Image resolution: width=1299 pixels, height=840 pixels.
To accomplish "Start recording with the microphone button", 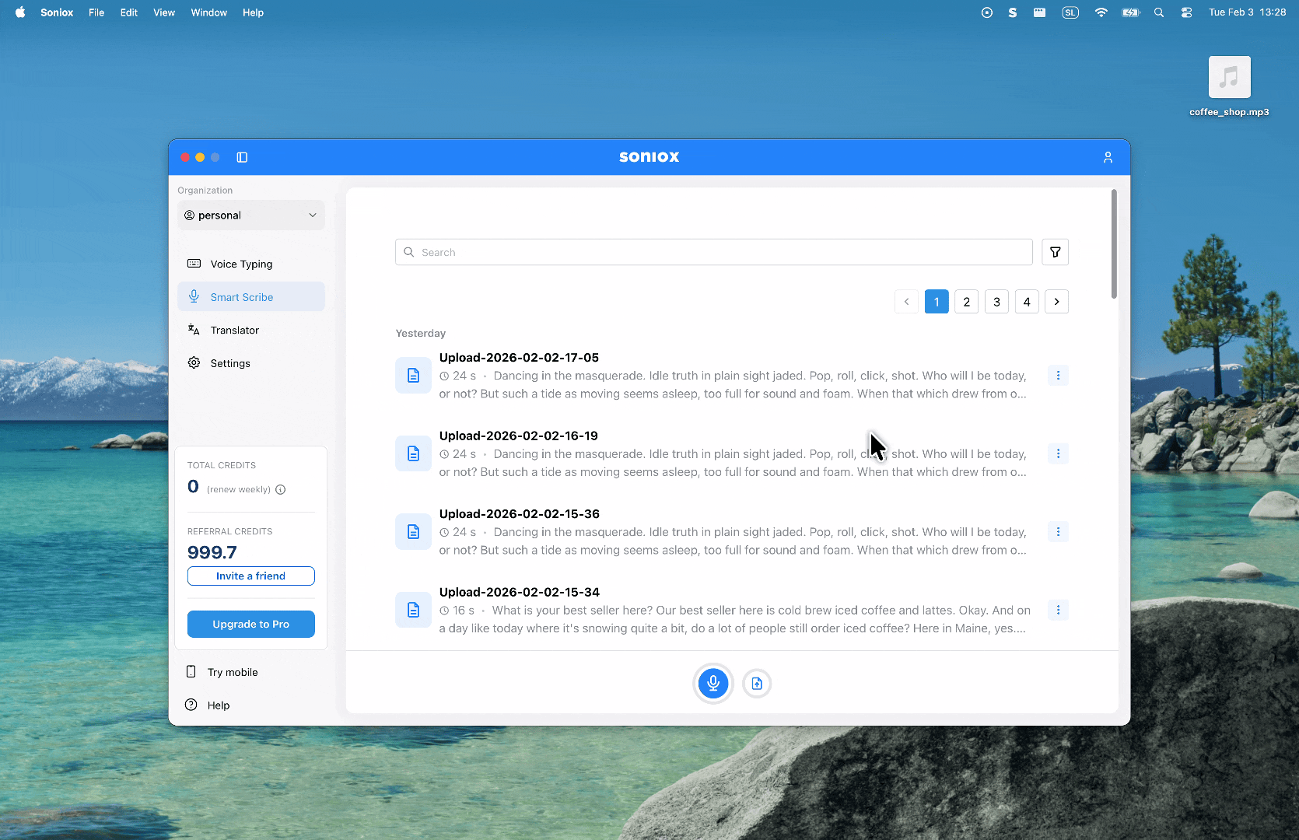I will [713, 684].
